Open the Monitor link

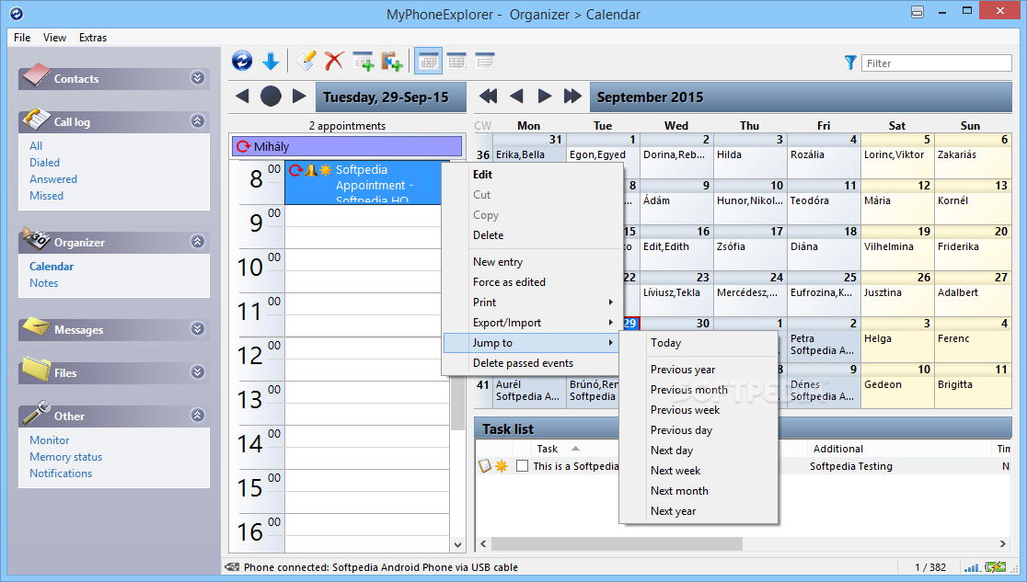click(x=49, y=439)
